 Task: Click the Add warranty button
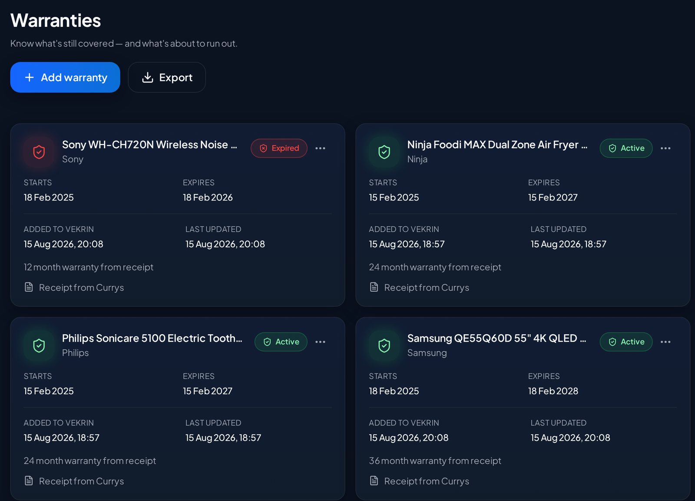[65, 77]
